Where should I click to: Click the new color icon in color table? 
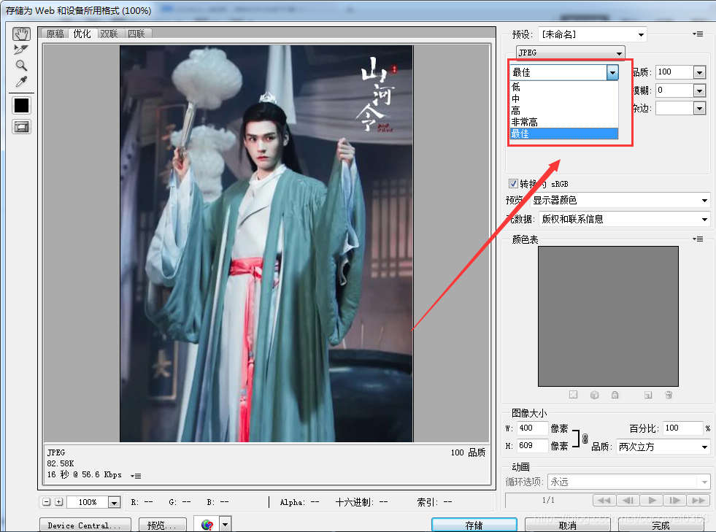pyautogui.click(x=648, y=395)
